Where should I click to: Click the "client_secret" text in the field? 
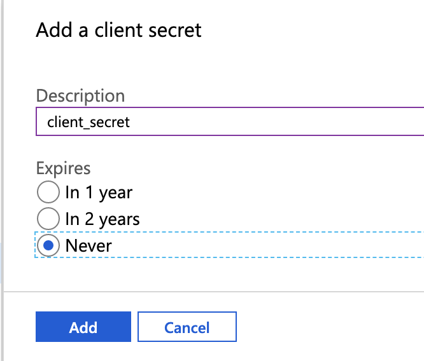coord(88,122)
